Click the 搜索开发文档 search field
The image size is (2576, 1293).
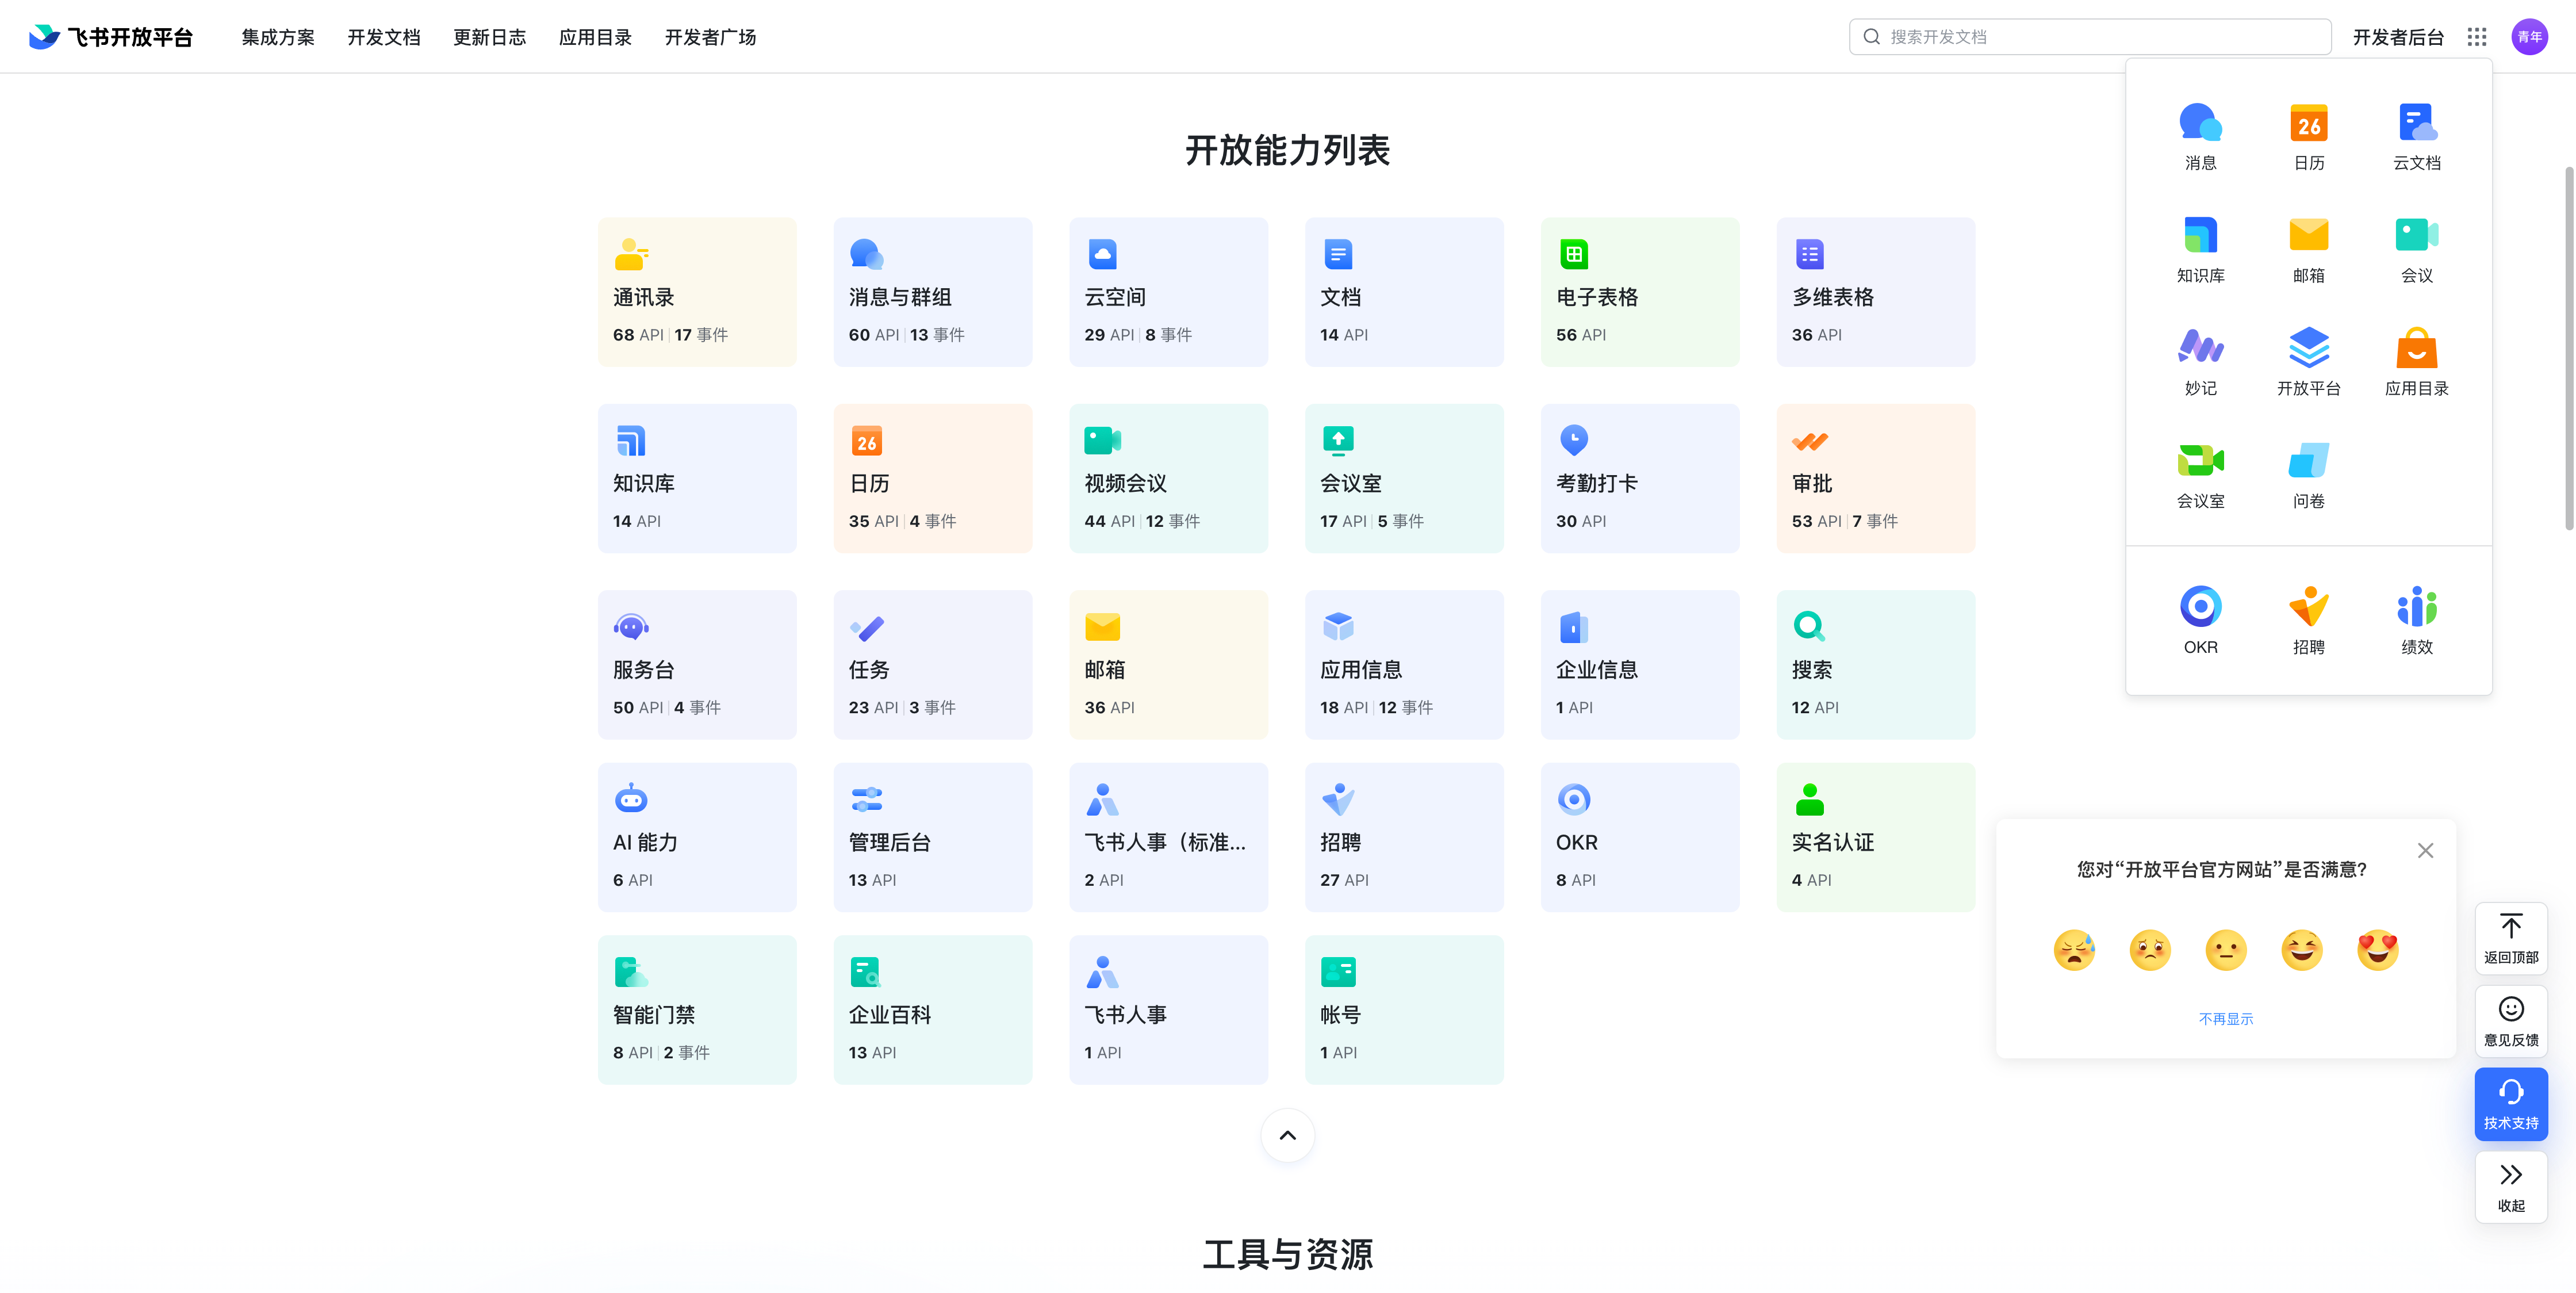coord(2090,37)
